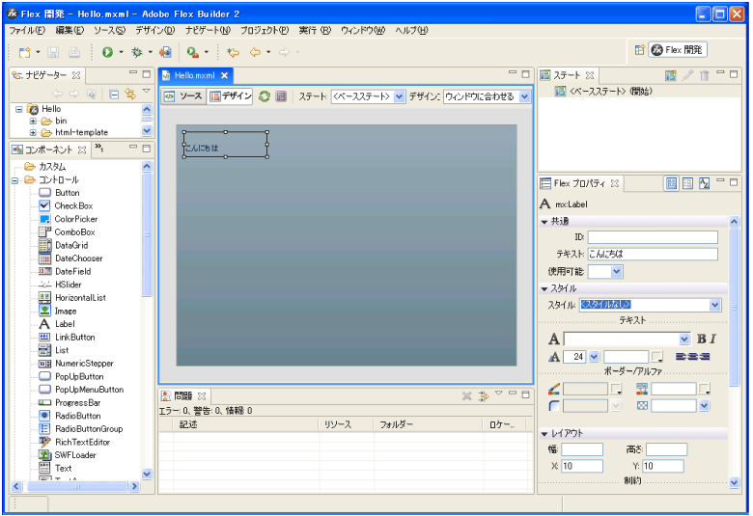Click the X position input field
Viewport: 753px width, 516px height.
coord(582,466)
